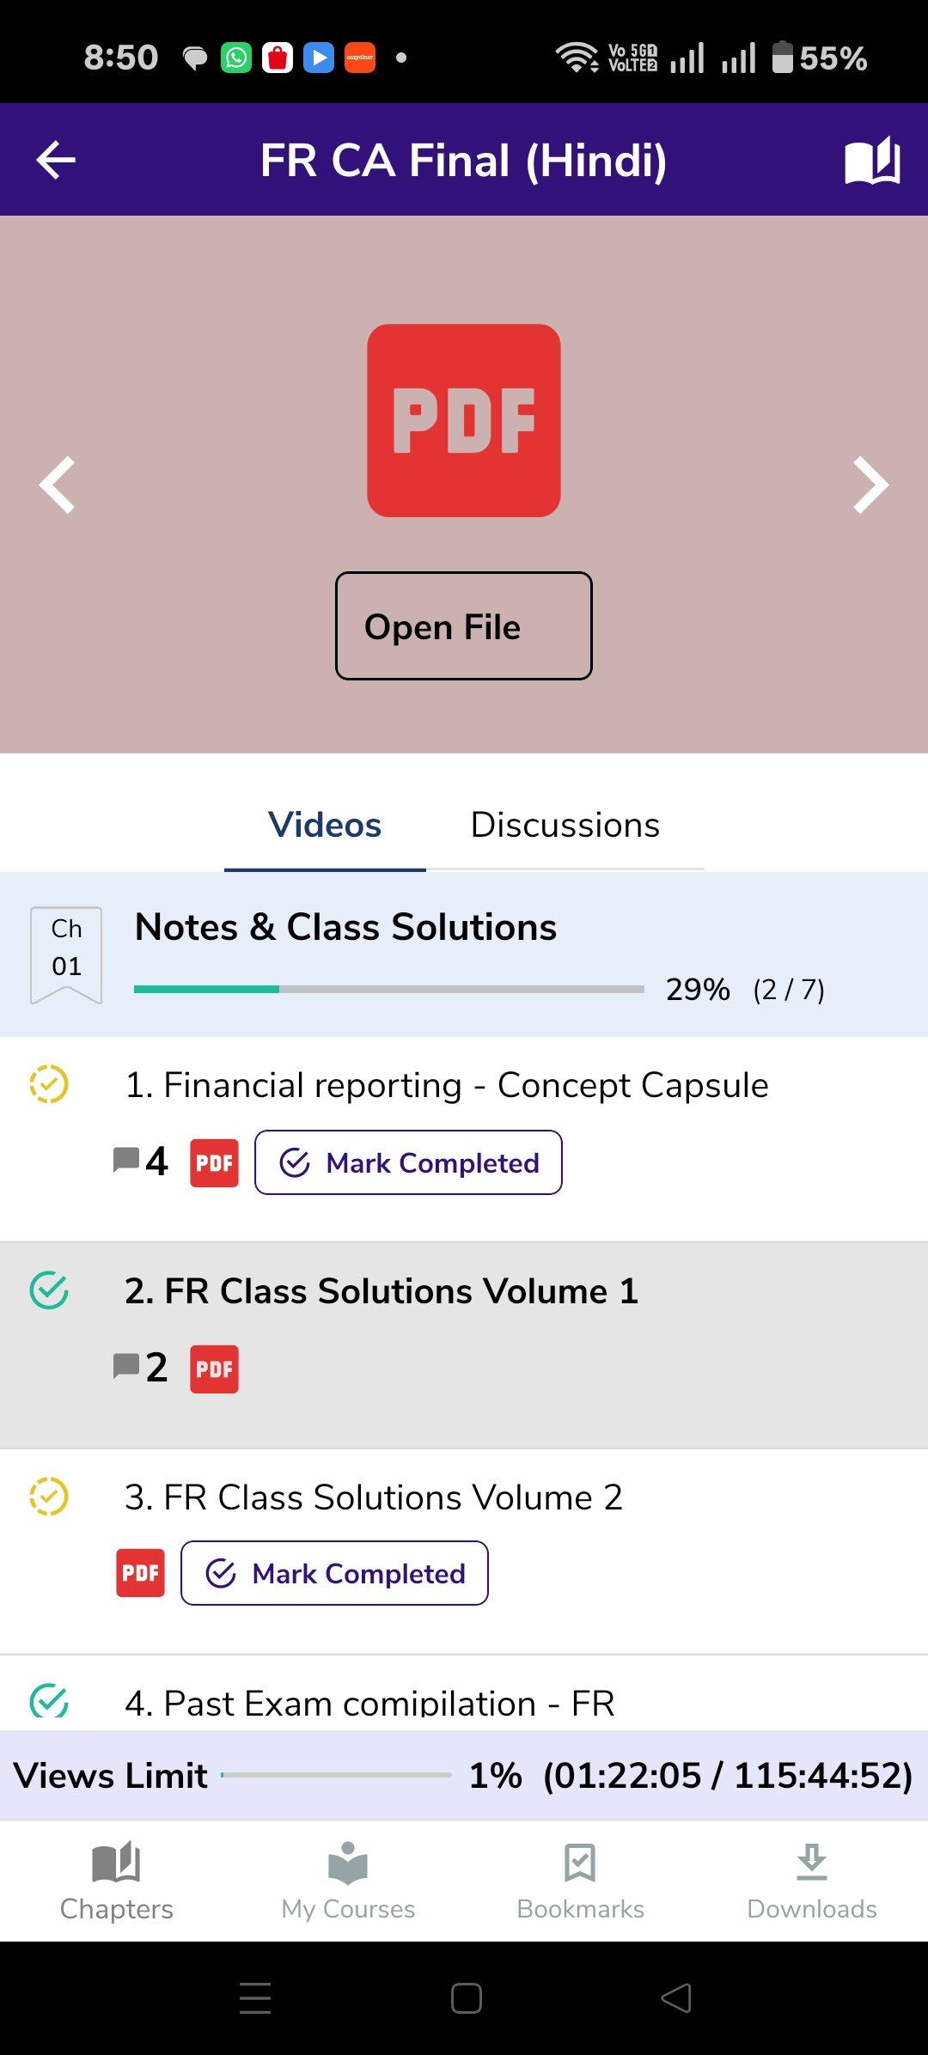928x2055 pixels.
Task: Go to next file with right chevron
Action: pyautogui.click(x=870, y=485)
